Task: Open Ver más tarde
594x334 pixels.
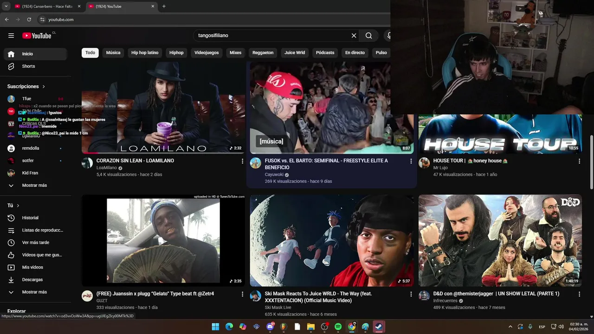Action: click(x=35, y=243)
